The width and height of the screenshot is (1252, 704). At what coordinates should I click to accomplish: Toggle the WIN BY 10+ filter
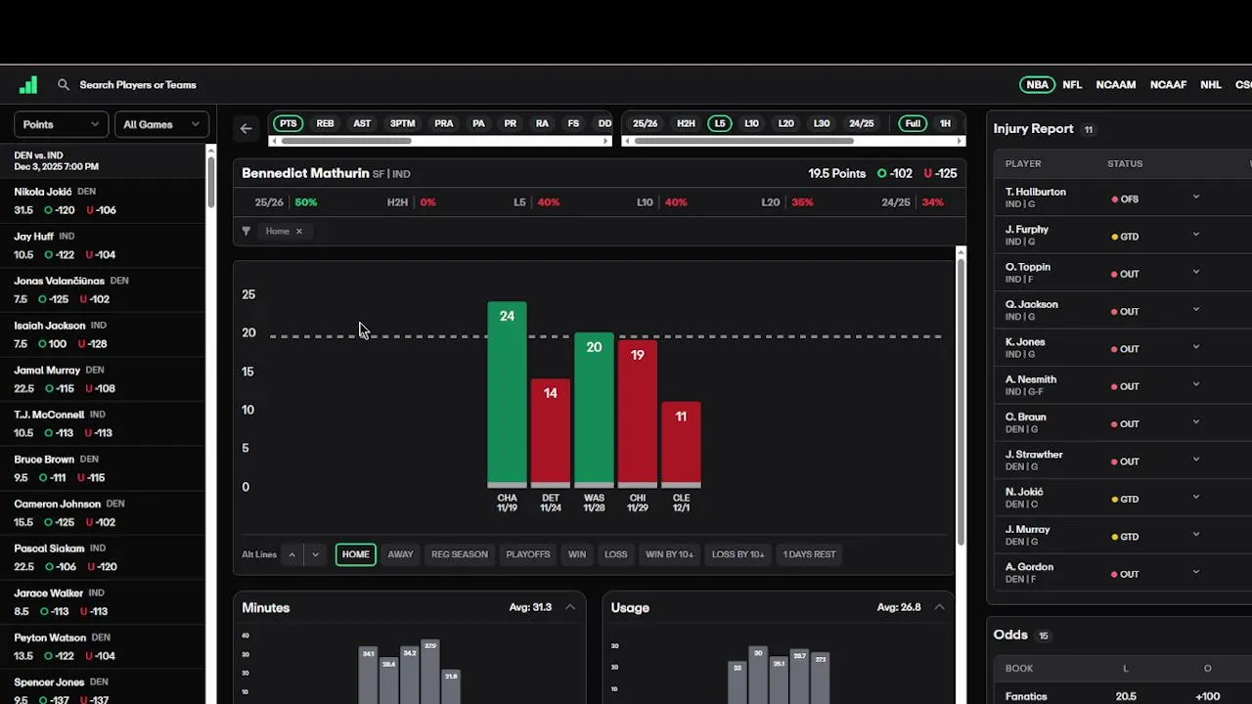(669, 554)
